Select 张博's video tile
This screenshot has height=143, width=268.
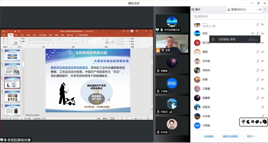click(x=172, y=44)
